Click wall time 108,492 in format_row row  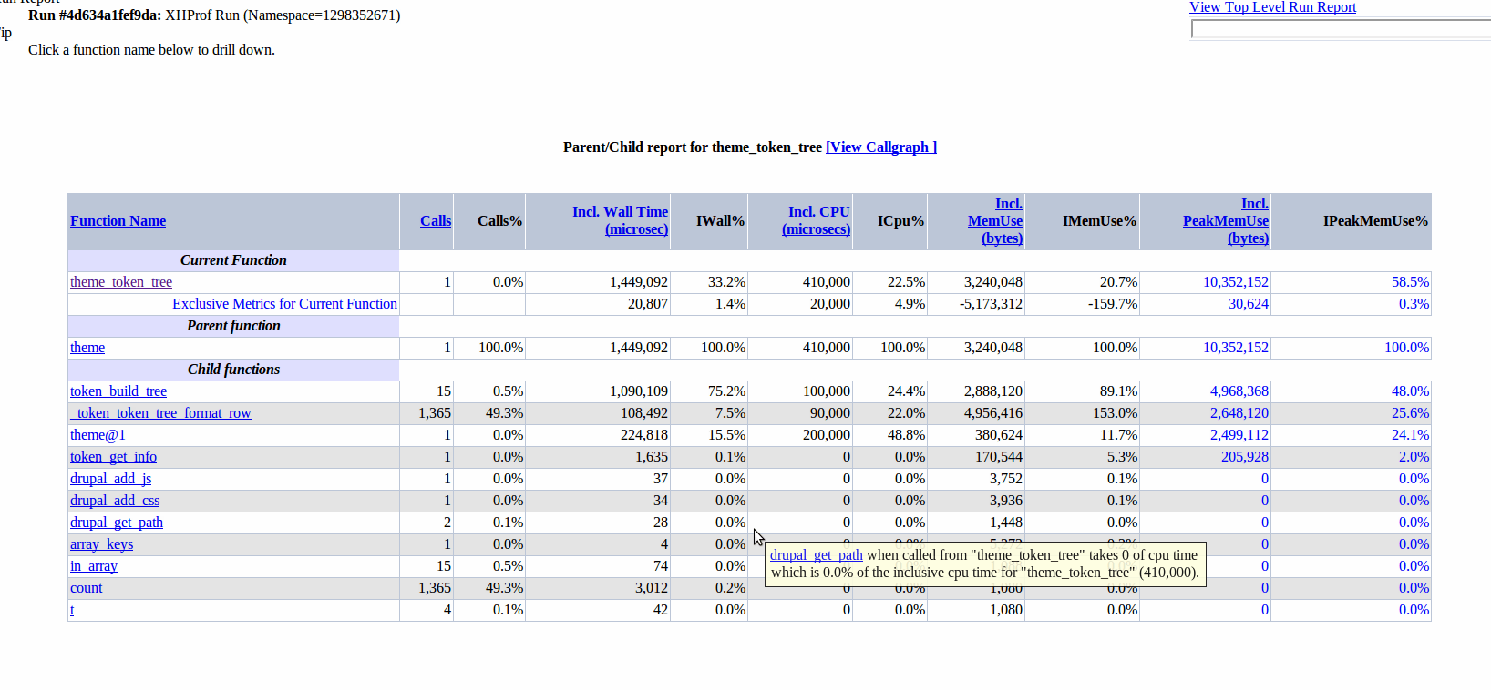[x=644, y=413]
